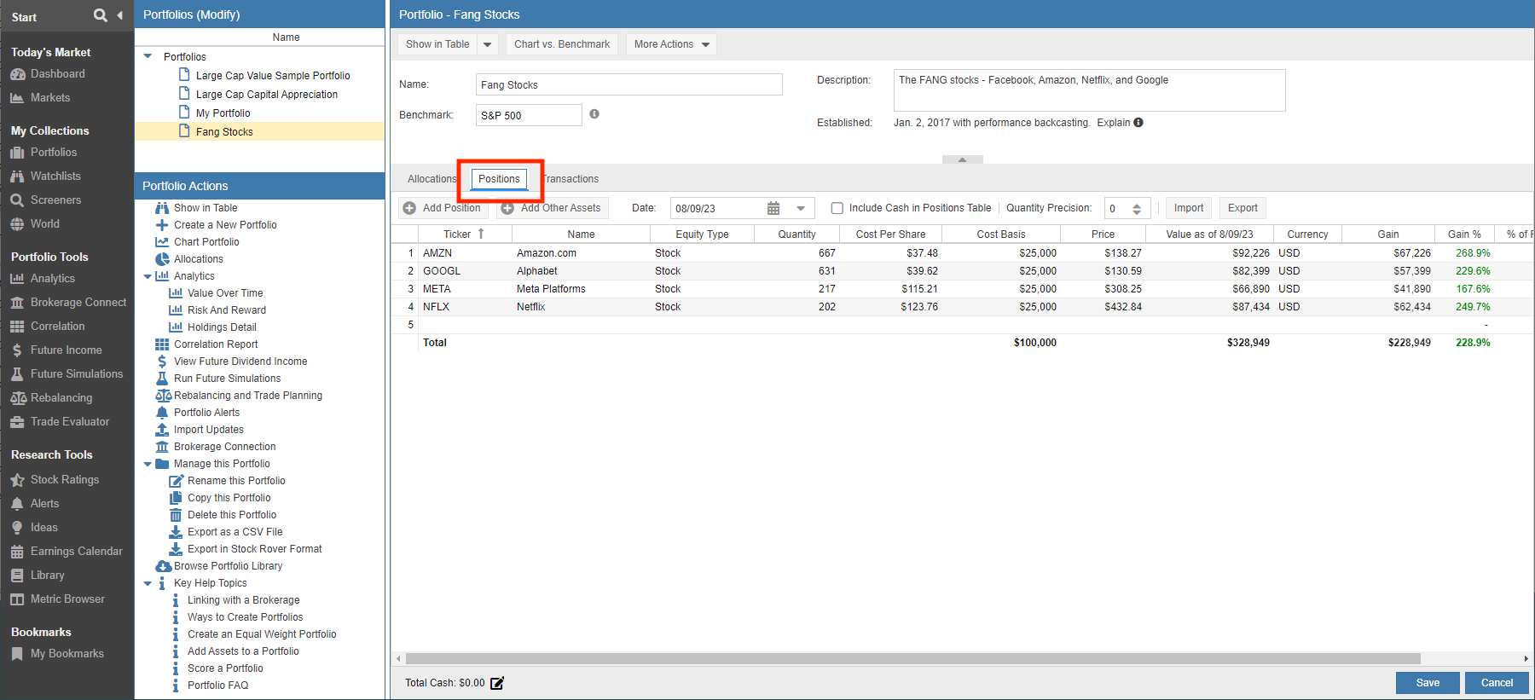This screenshot has height=700, width=1535.
Task: Open Chart Portfolio action
Action: pyautogui.click(x=206, y=242)
